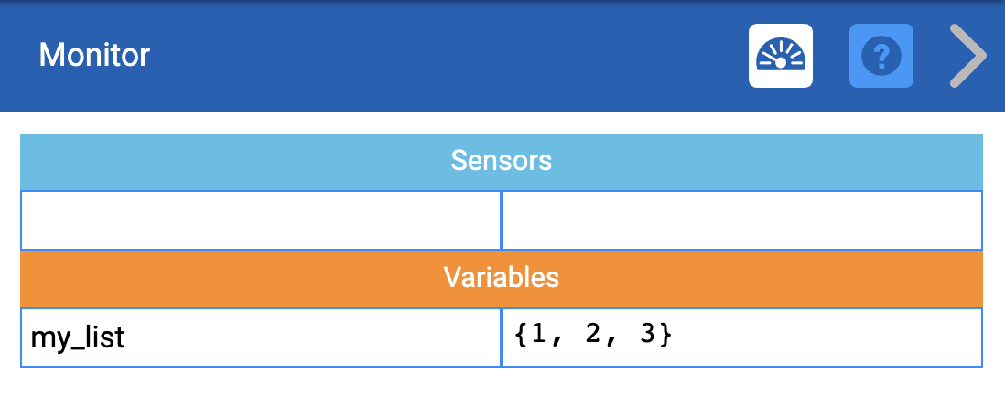Click the divider between the empty Sensors cells
Screen dimensions: 1005x406
pos(502,220)
